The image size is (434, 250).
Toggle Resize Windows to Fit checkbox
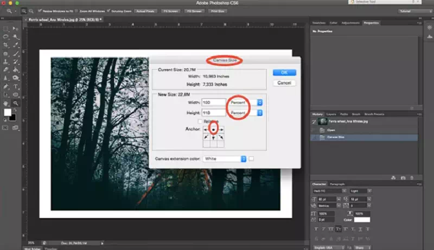click(x=40, y=11)
